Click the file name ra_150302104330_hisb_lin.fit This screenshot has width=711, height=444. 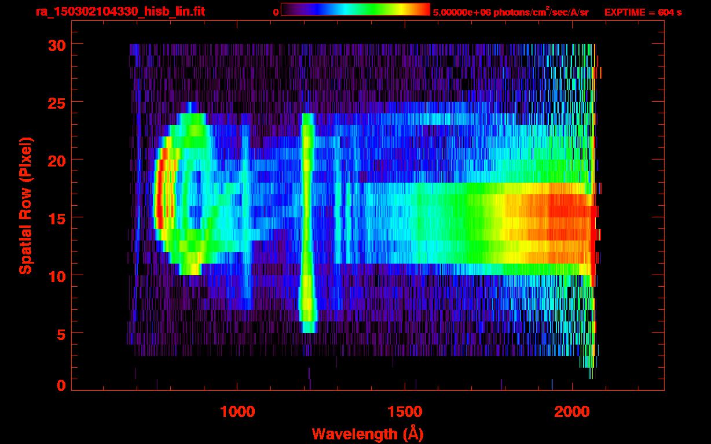click(119, 12)
